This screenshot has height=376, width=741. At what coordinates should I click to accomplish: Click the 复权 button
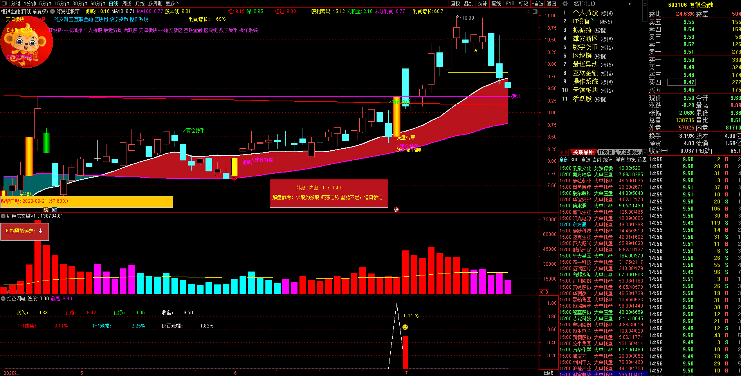point(456,4)
